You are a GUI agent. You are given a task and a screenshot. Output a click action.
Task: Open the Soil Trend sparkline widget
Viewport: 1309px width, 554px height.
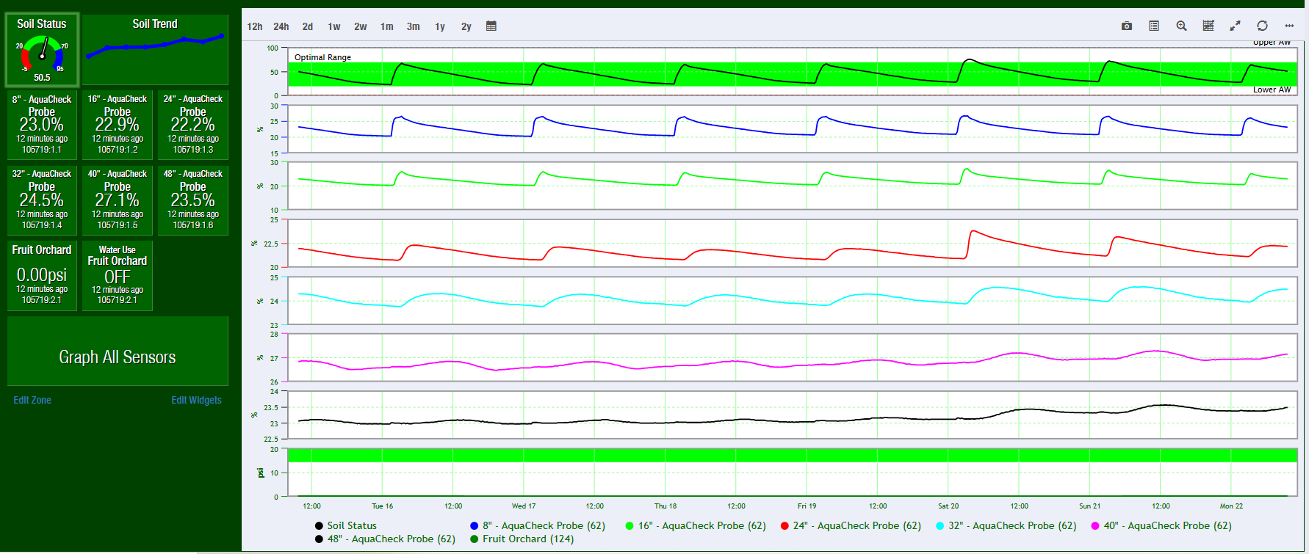click(x=155, y=50)
